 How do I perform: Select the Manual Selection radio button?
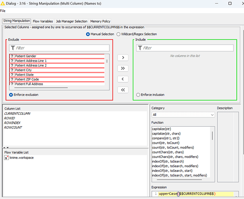click(x=88, y=34)
